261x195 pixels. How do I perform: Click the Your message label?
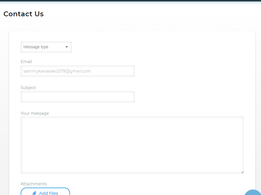(x=35, y=113)
